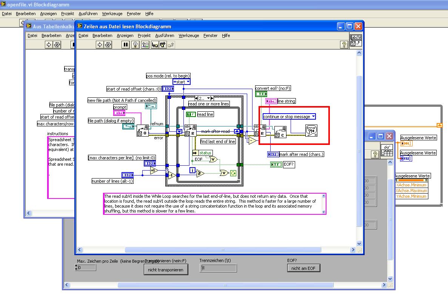The width and height of the screenshot is (448, 294).
Task: Click the DBL Ausgelesene Werte array terminal
Action: [406, 143]
